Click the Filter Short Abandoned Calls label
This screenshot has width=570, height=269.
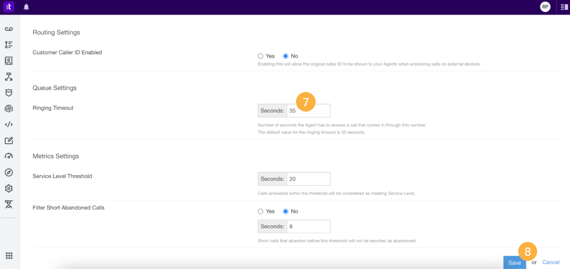click(x=68, y=208)
